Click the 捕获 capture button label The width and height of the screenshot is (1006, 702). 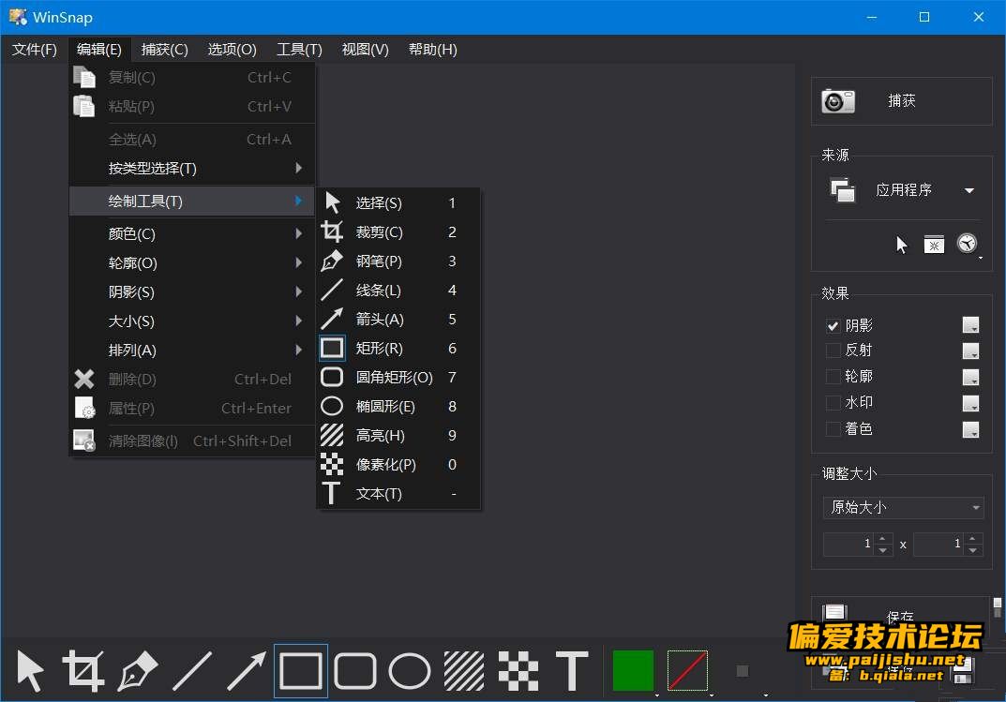point(901,100)
